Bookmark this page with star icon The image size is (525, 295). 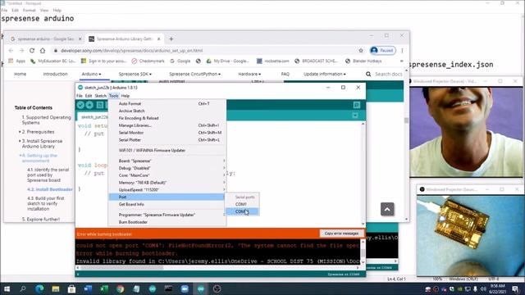tap(361, 51)
